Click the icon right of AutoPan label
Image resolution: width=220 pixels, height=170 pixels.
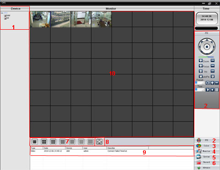click(x=213, y=76)
